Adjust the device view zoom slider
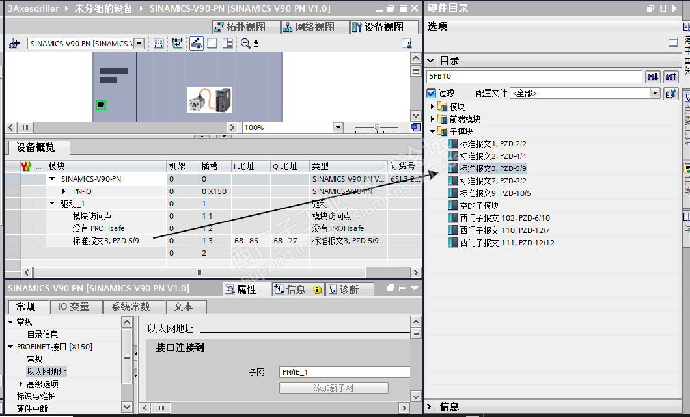Image resolution: width=690 pixels, height=417 pixels. click(377, 128)
